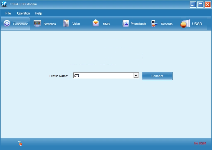Open the File menu
Viewport: 212px width, 150px height.
8,13
